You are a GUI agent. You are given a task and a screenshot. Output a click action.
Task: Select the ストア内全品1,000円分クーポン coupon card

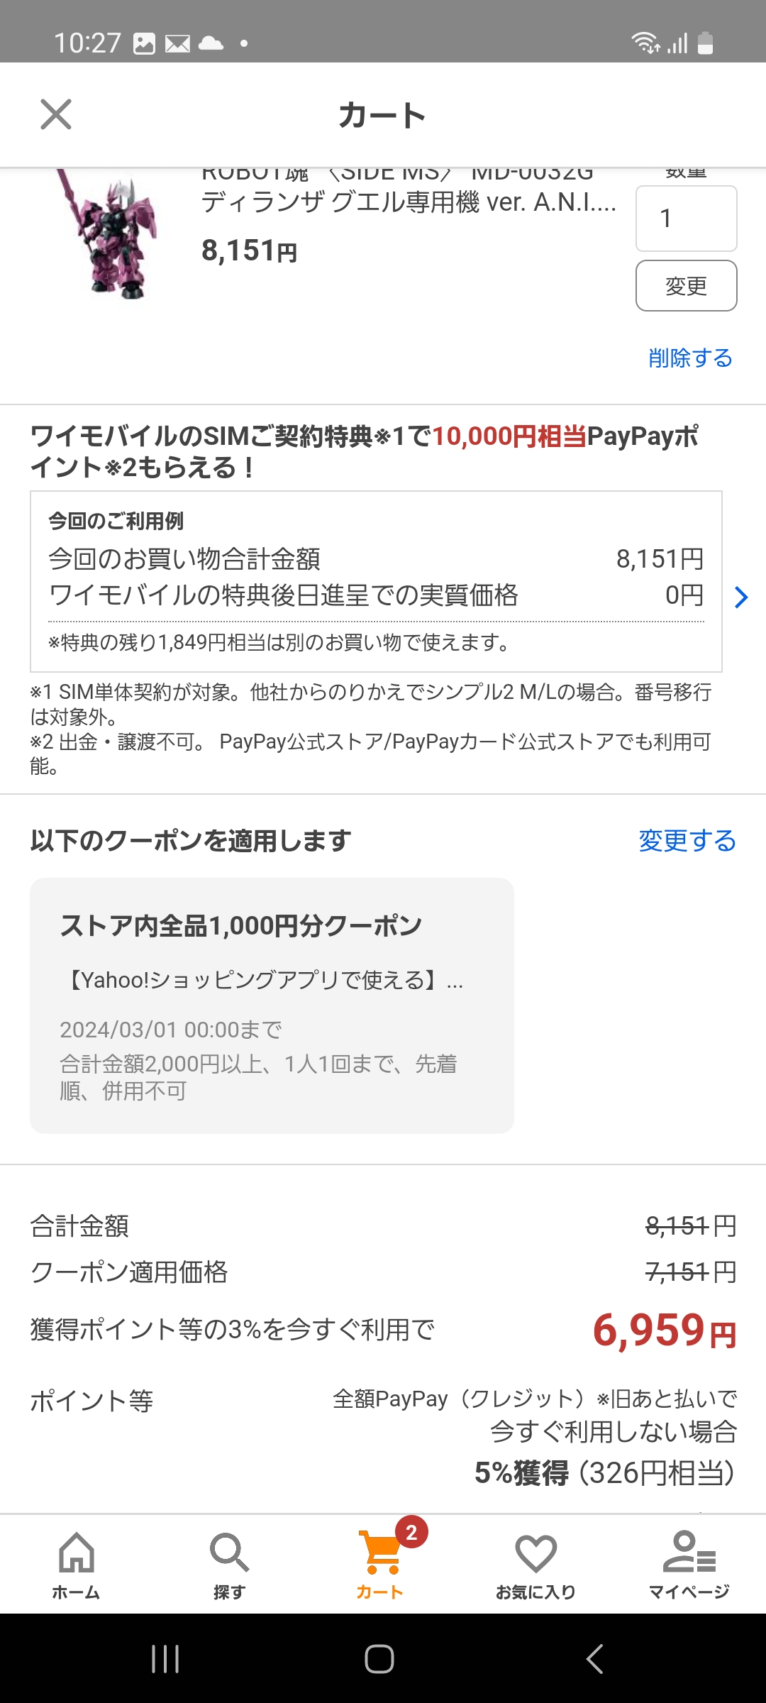(272, 1005)
